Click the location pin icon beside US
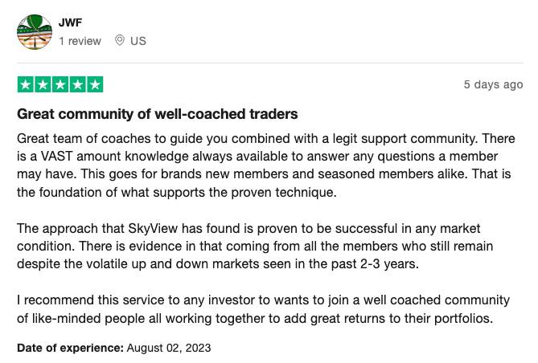This screenshot has height=363, width=538. pos(119,40)
